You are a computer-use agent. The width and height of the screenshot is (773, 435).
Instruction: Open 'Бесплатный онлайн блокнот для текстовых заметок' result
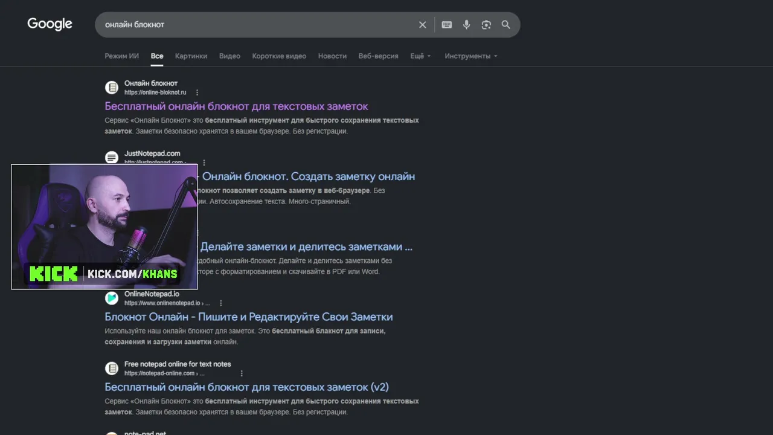236,106
